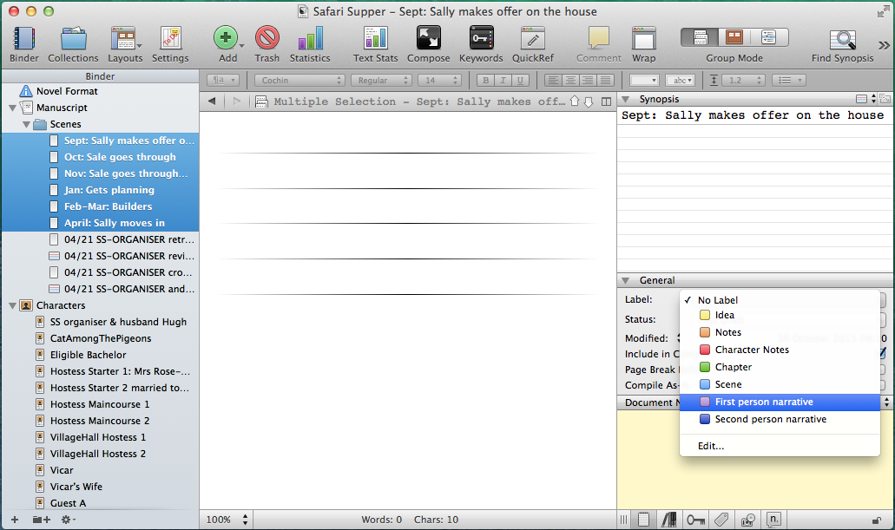
Task: Open the binder gear action menu
Action: 68,520
